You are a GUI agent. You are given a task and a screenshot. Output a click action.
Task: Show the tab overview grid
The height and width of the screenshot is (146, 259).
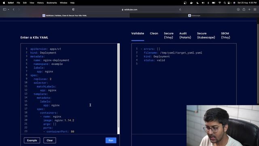click(x=255, y=9)
